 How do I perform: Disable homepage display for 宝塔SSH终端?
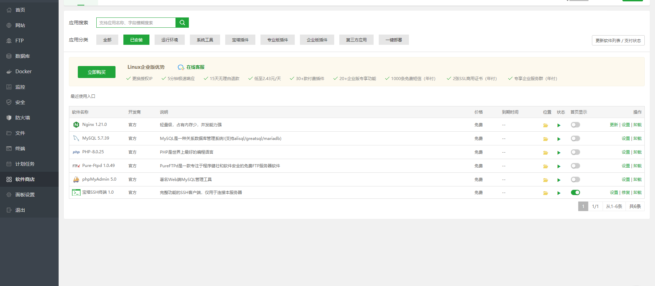(x=575, y=193)
